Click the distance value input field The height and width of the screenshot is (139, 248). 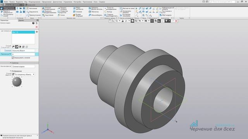[x=23, y=54]
